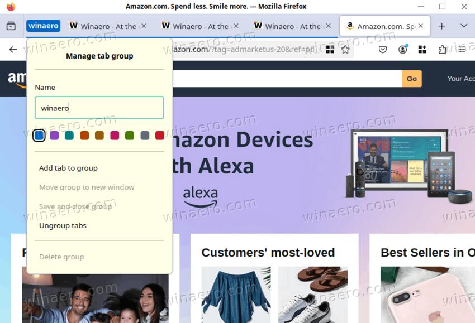The height and width of the screenshot is (323, 475).
Task: Select the gray group color swatch
Action: [x=145, y=136]
